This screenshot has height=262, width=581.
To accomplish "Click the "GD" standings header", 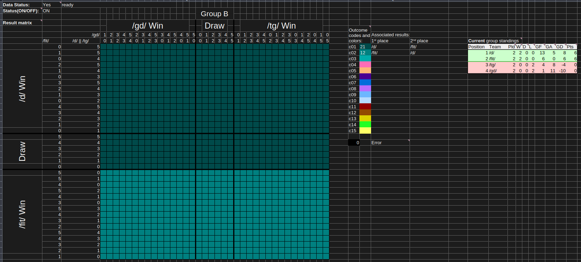I will [559, 47].
